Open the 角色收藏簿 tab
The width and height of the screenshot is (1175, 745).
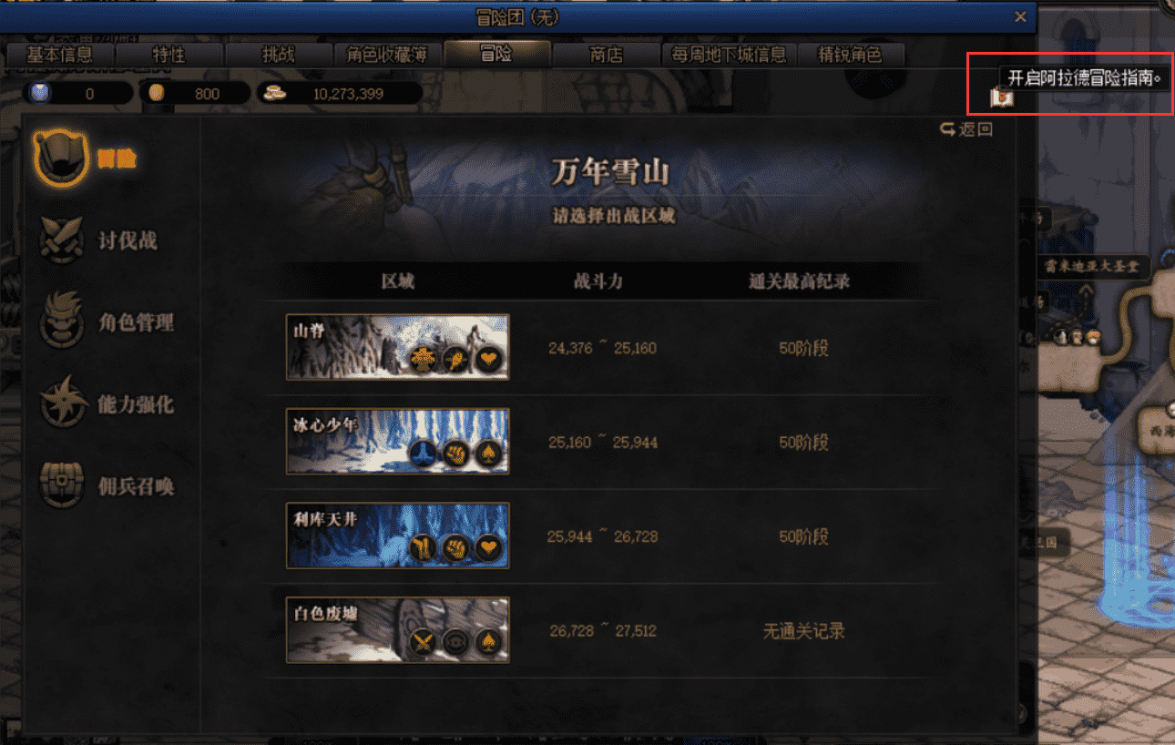coord(387,55)
